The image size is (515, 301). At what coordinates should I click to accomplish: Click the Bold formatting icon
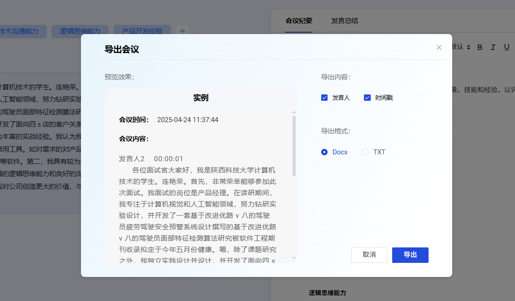pyautogui.click(x=480, y=47)
